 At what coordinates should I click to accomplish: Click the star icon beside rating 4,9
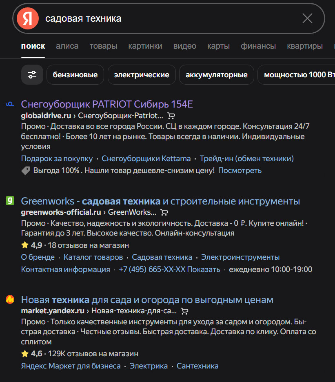[25, 245]
